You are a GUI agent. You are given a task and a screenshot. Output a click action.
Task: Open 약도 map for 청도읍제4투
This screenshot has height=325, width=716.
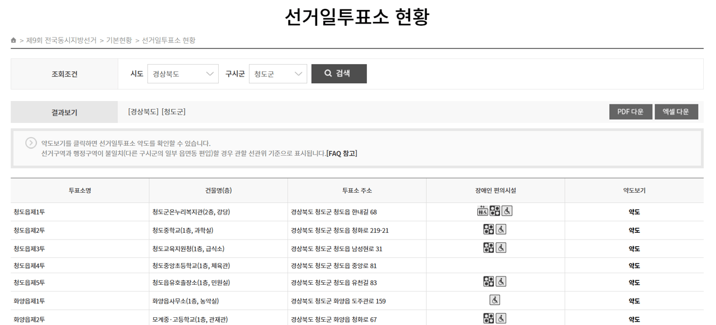[x=634, y=266]
